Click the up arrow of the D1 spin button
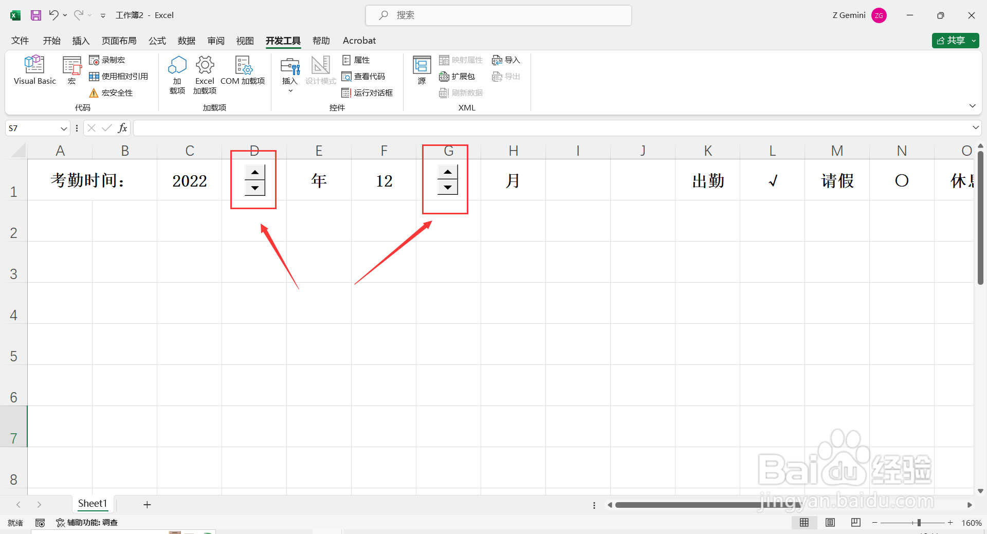This screenshot has height=534, width=987. (x=254, y=172)
